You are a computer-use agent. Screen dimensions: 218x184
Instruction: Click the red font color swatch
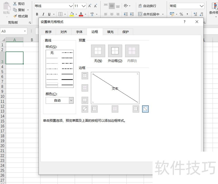pos(81,14)
